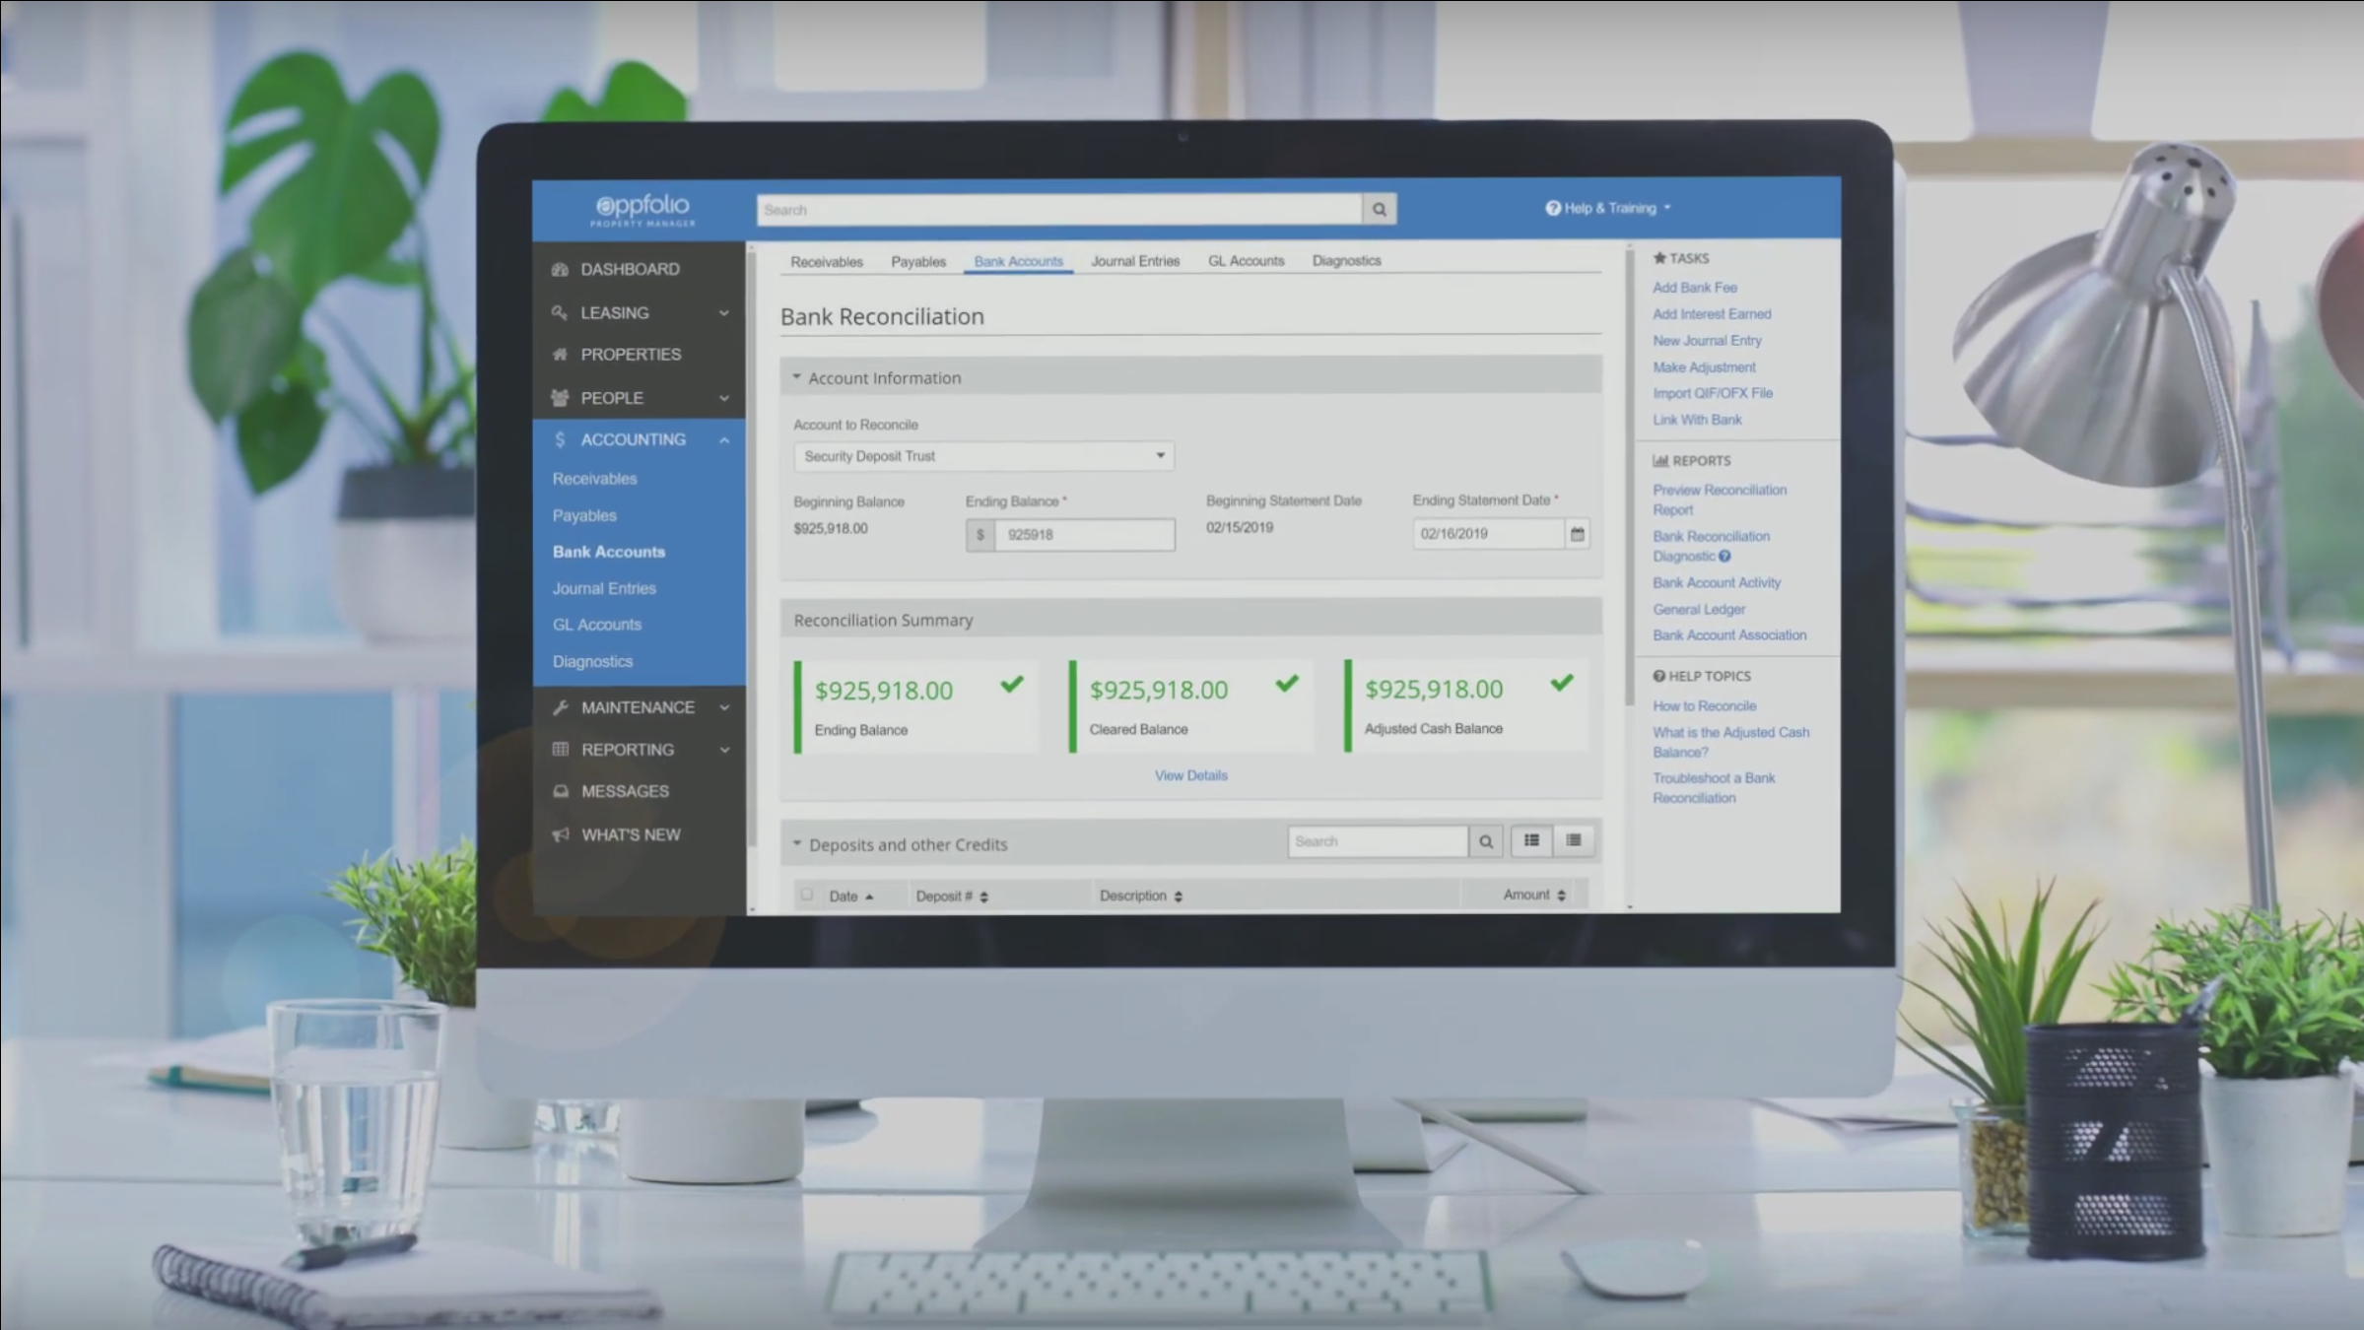Screen dimensions: 2364x1330
Task: Click the main content vertical scrollbar
Action: tap(1629, 478)
